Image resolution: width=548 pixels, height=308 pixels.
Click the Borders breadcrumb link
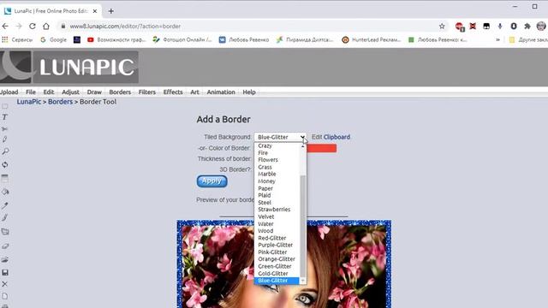pyautogui.click(x=60, y=102)
